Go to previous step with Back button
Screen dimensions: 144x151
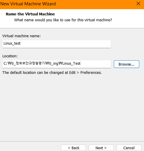[x=74, y=148]
